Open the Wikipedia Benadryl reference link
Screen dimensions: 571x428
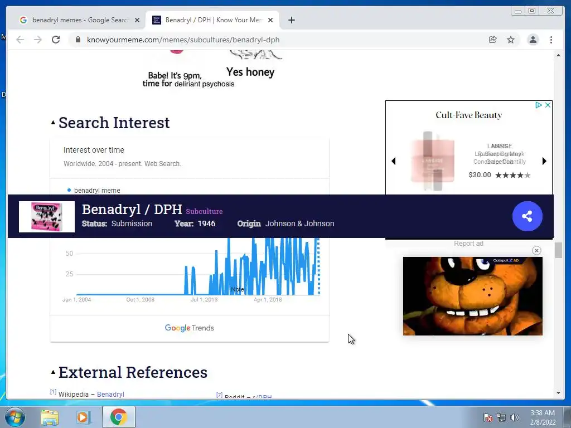point(110,394)
